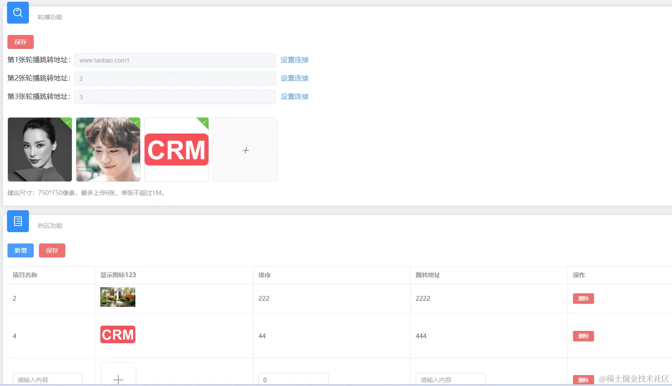Click the 建议尺寸 upload hint text

[x=87, y=193]
